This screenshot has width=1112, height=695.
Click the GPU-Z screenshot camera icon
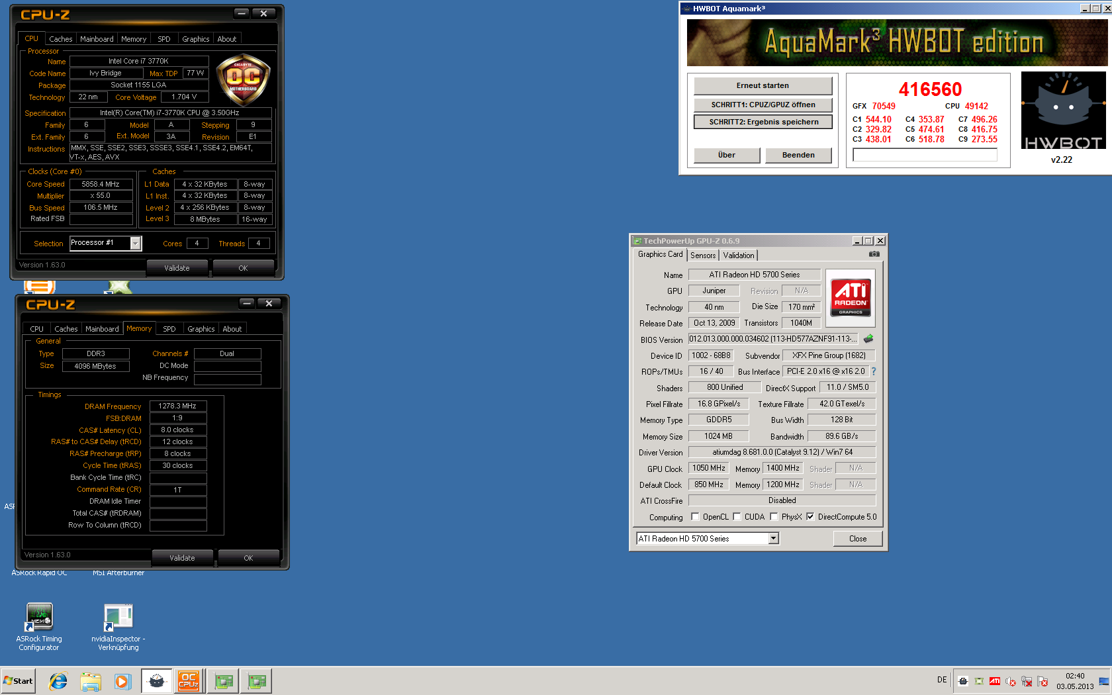pyautogui.click(x=874, y=254)
